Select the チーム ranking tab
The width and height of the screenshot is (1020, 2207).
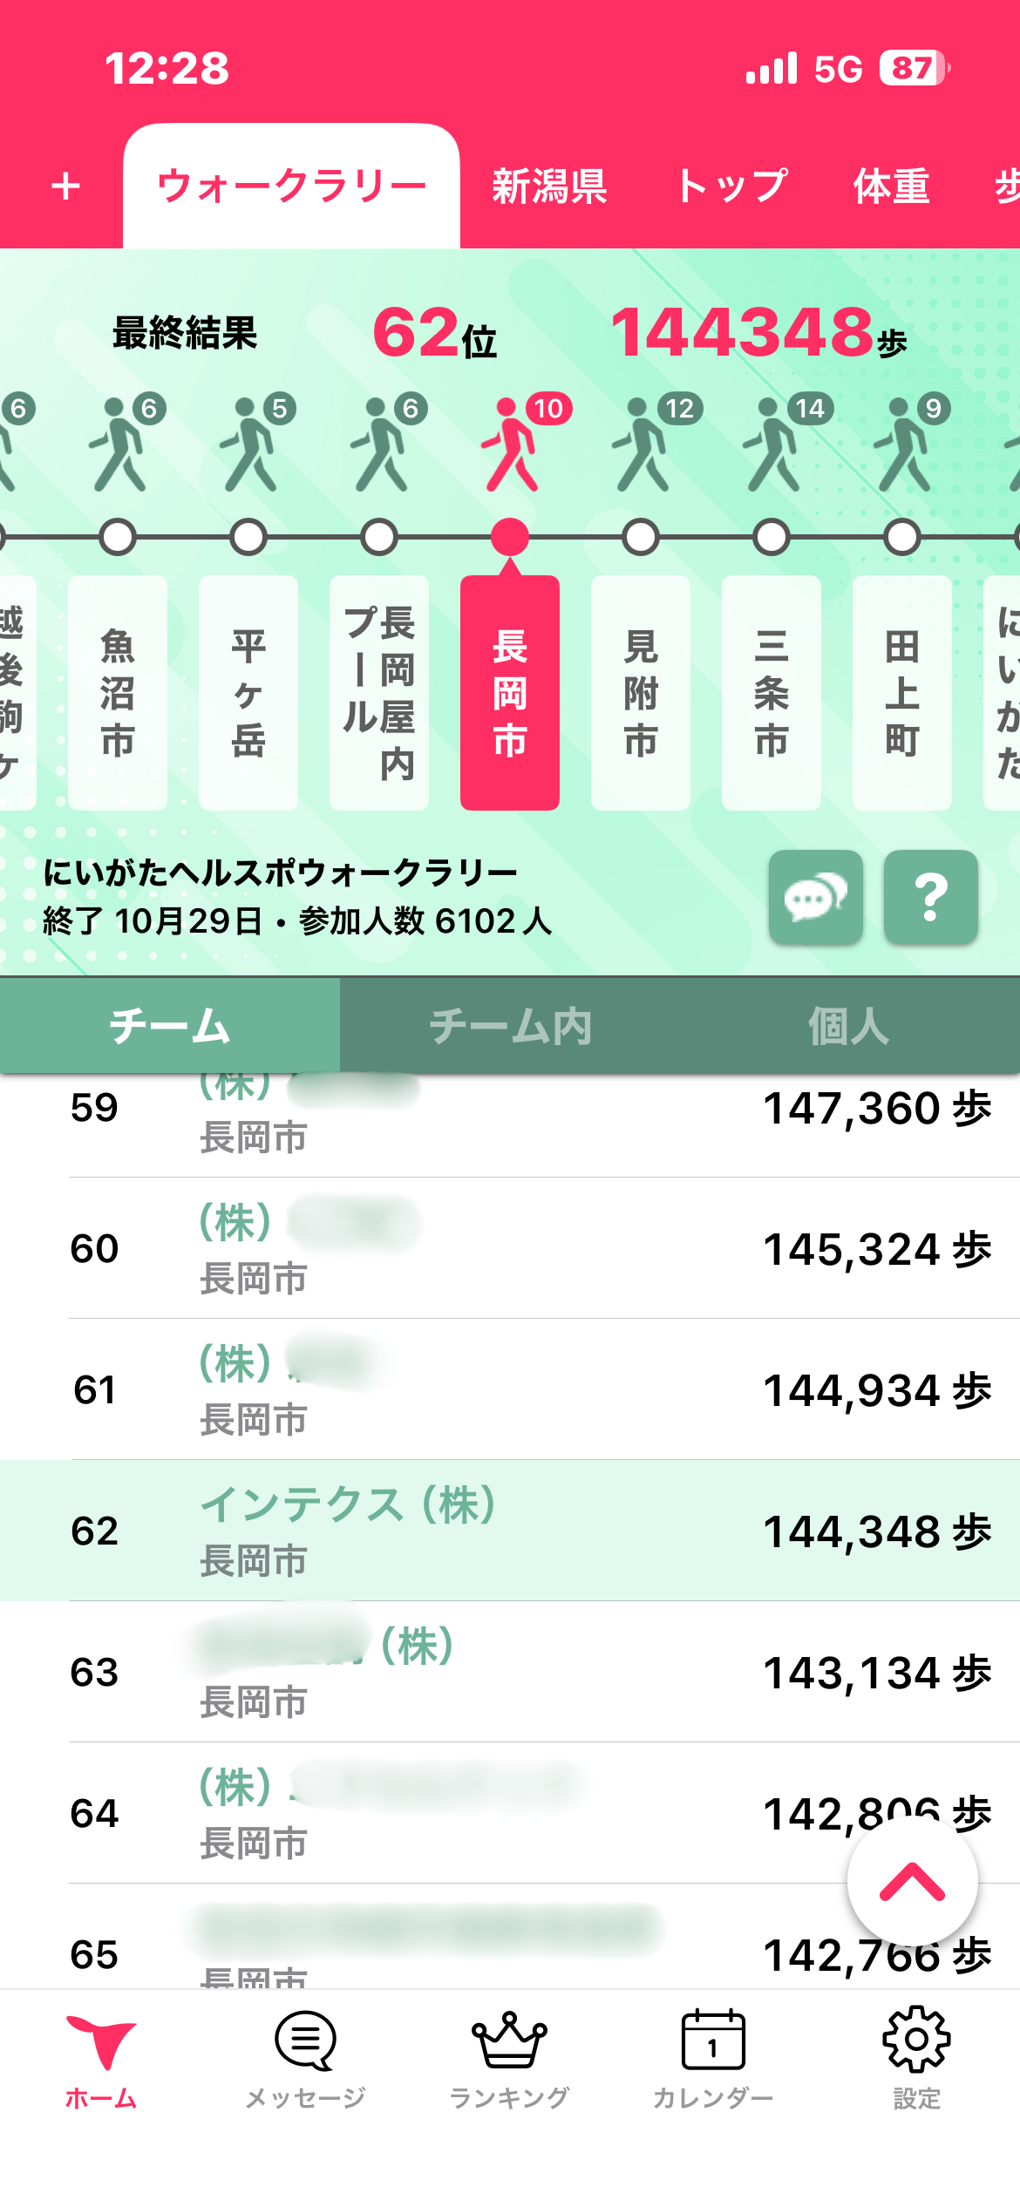pos(170,1026)
